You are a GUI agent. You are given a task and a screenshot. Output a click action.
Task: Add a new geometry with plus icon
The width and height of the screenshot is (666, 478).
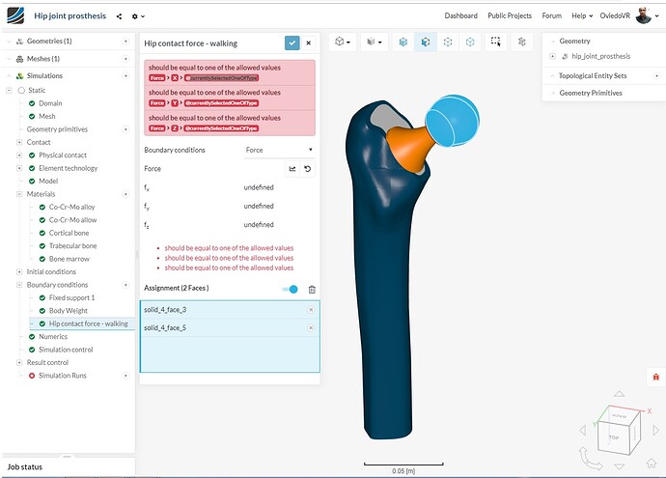coord(125,42)
